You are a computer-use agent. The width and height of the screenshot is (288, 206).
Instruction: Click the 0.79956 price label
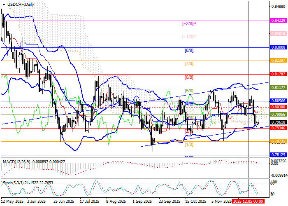(278, 115)
